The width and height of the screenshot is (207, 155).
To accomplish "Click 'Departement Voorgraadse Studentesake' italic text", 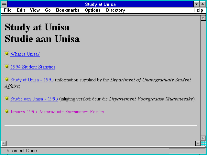I will [151, 99].
